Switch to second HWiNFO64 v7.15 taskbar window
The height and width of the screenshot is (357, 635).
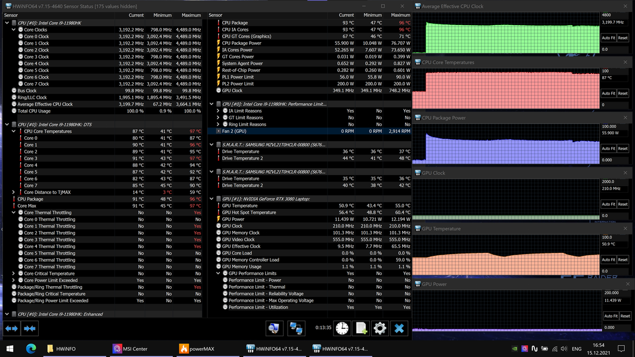click(340, 349)
